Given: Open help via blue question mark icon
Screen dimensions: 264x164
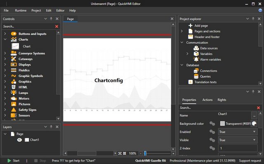Looking at the screenshot, I should tap(260, 10).
